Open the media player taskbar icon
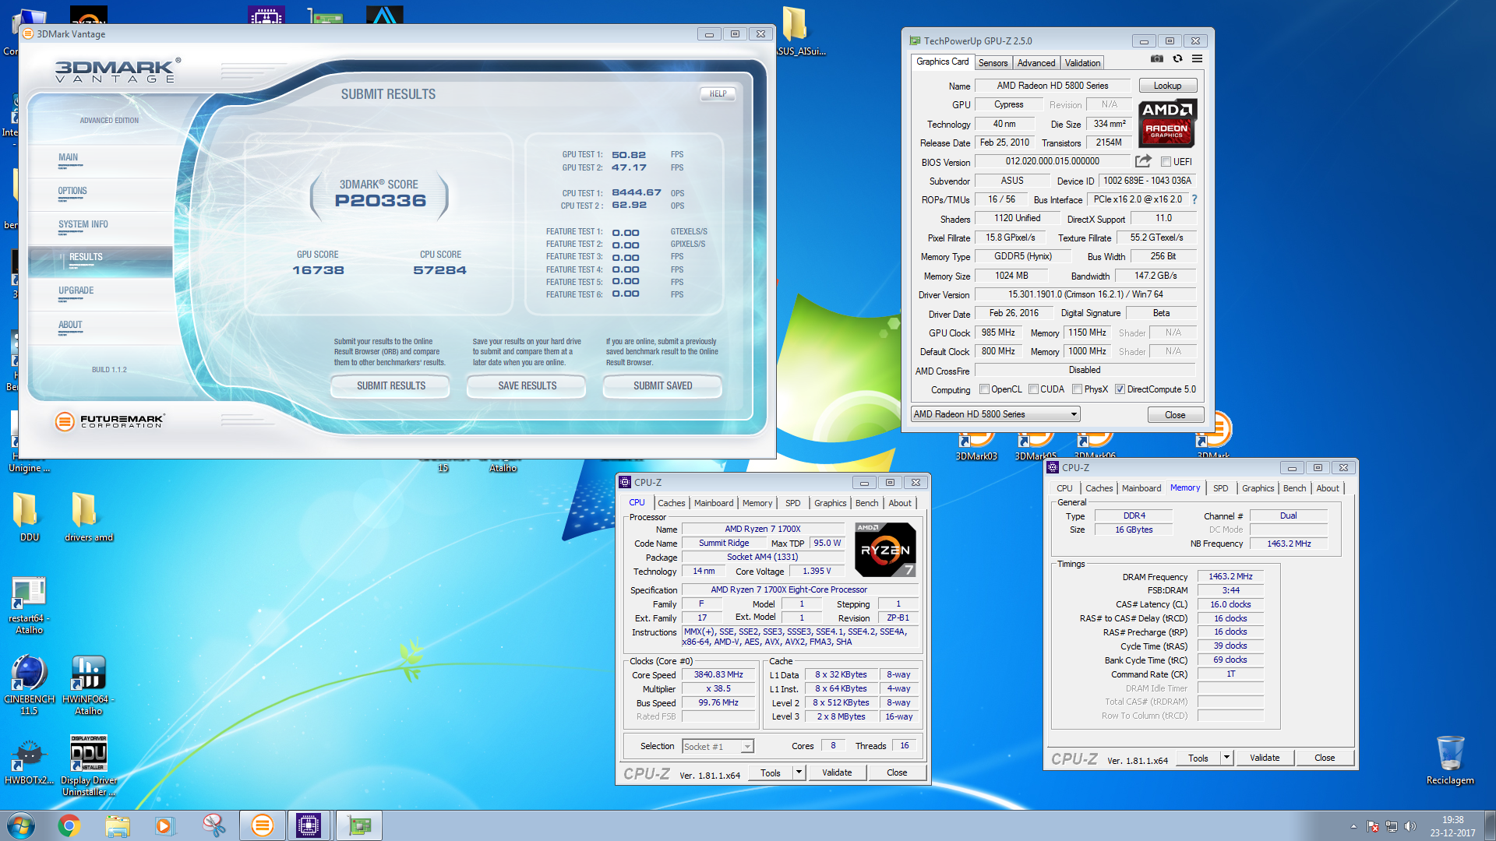 (164, 825)
